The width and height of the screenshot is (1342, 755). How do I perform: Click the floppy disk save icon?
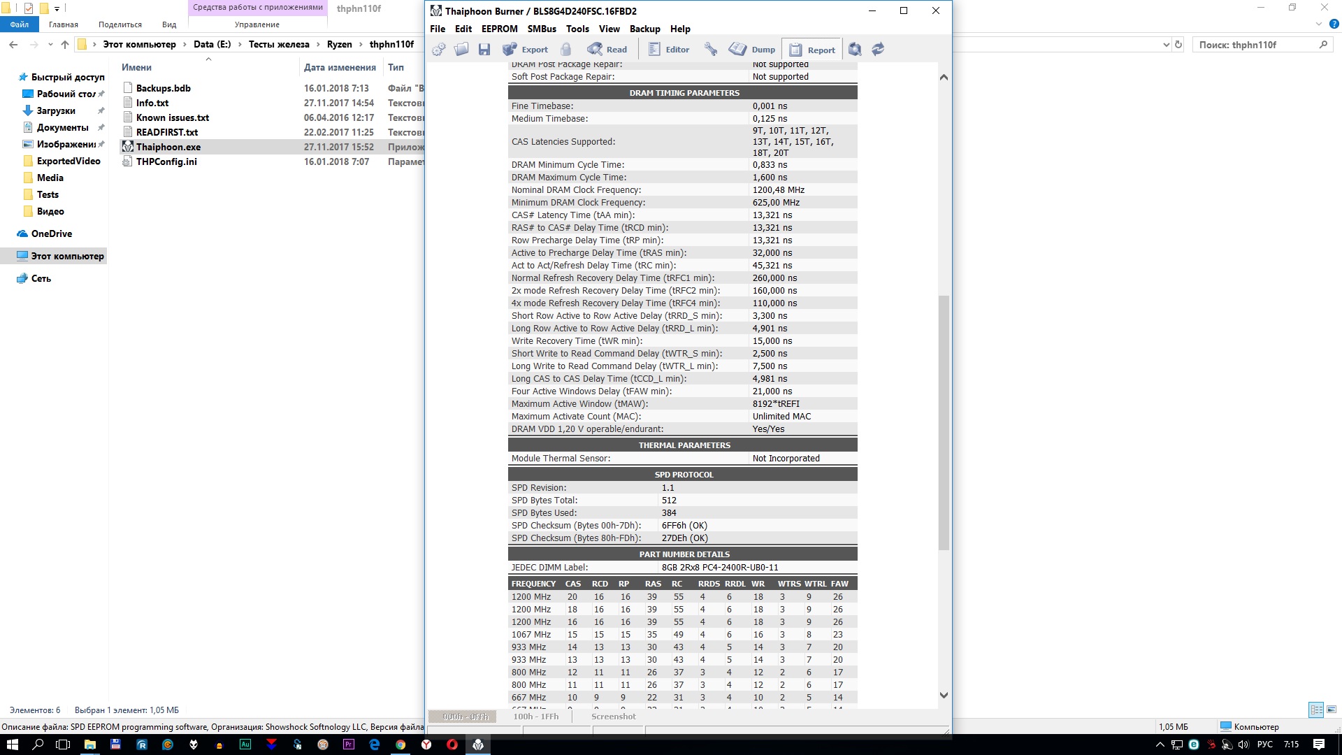point(484,49)
